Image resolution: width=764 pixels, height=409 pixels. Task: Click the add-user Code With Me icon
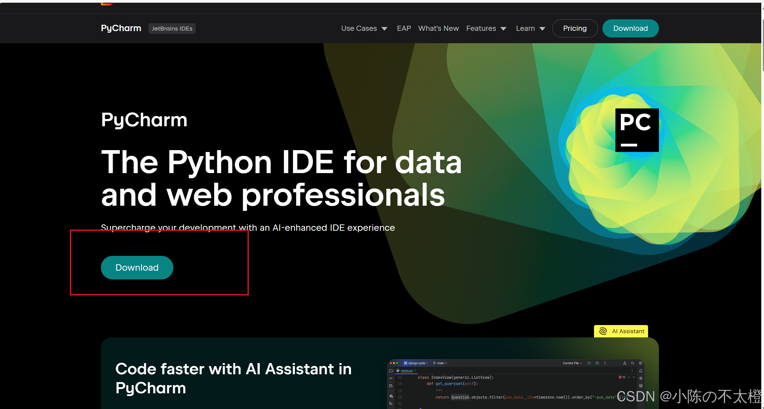pos(625,363)
